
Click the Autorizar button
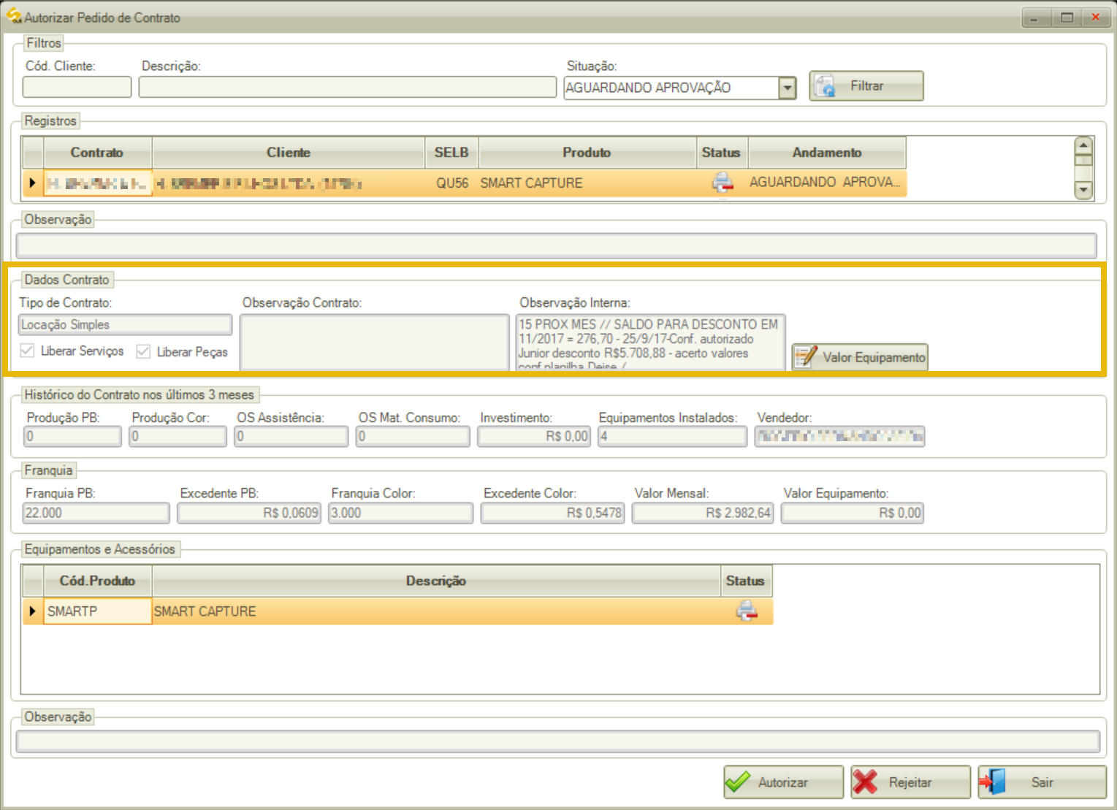coord(784,782)
